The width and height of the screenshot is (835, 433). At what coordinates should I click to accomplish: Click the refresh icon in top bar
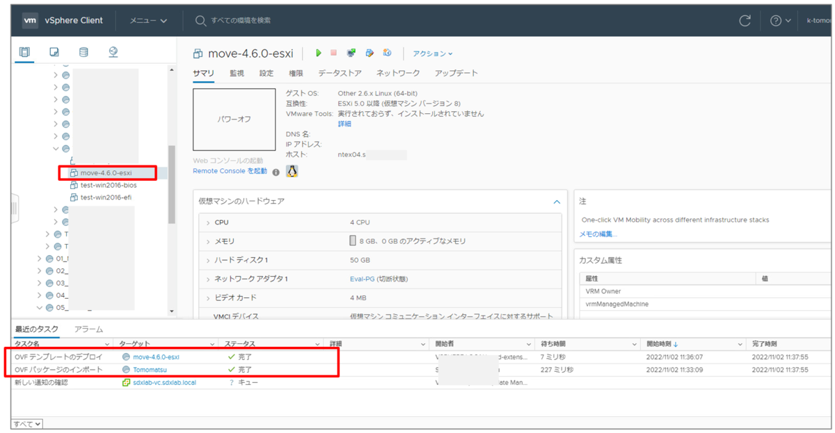[x=745, y=21]
